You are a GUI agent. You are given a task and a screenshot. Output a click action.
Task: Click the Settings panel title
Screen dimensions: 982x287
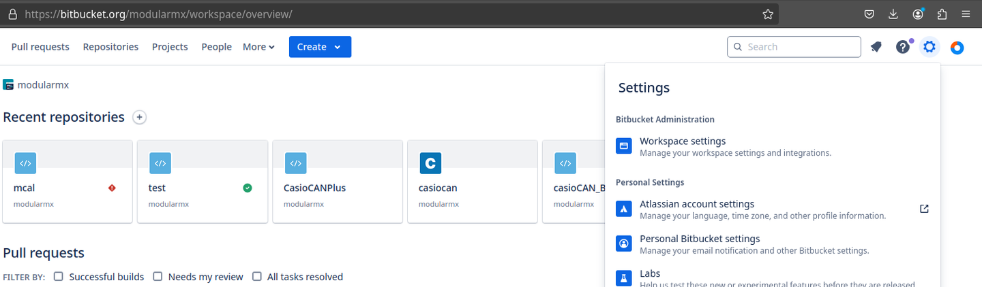[x=644, y=88]
